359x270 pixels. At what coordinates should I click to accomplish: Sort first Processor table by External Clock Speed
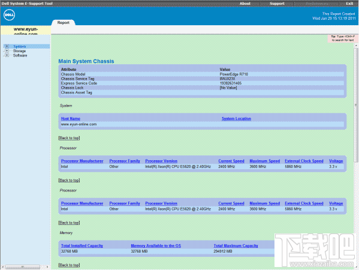304,161
